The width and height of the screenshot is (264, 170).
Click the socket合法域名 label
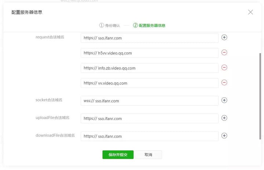click(x=49, y=100)
